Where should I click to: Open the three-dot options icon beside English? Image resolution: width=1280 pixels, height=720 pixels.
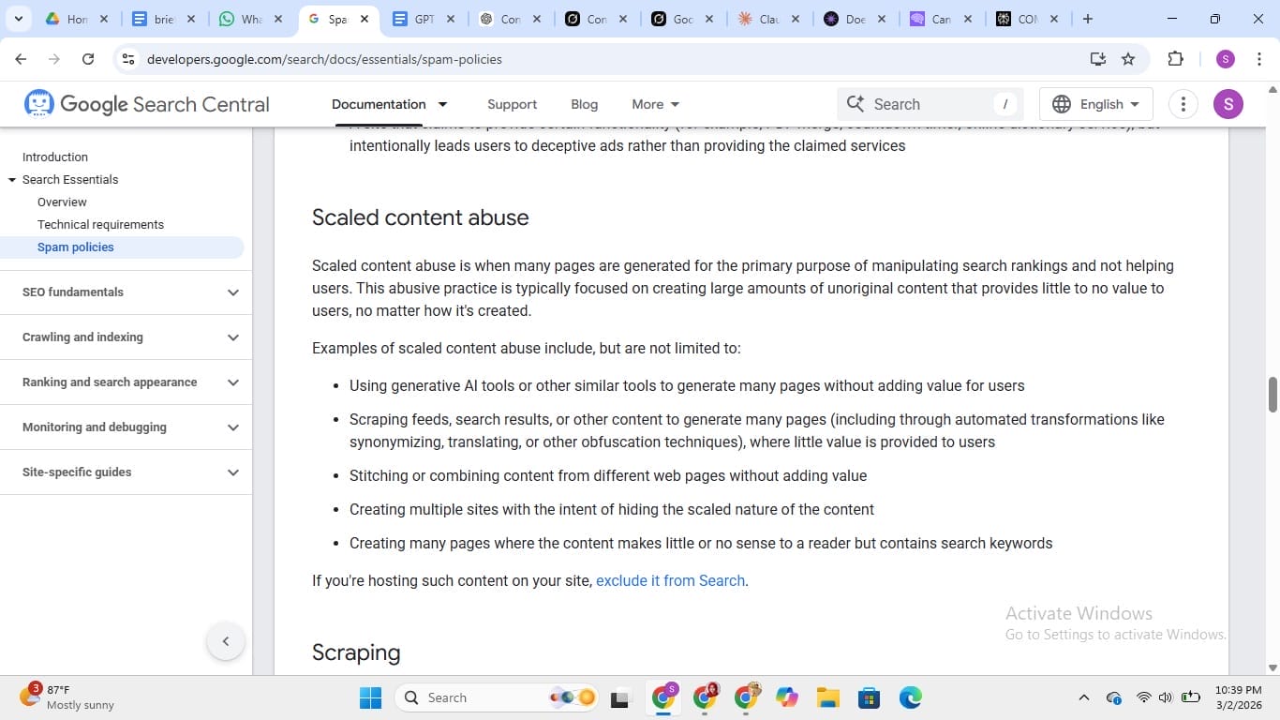click(x=1183, y=104)
